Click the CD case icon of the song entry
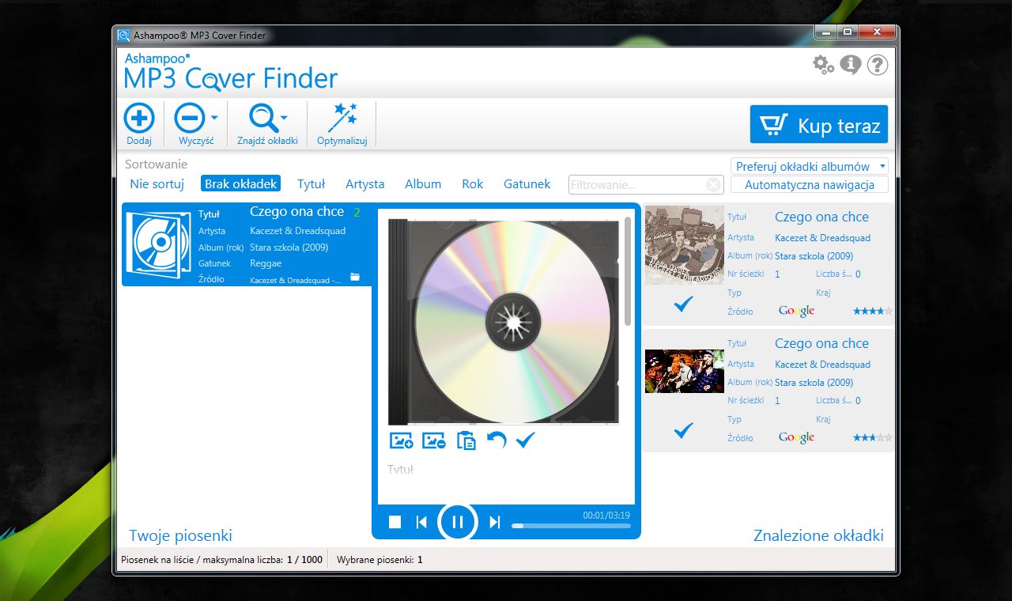The height and width of the screenshot is (601, 1012). point(159,244)
